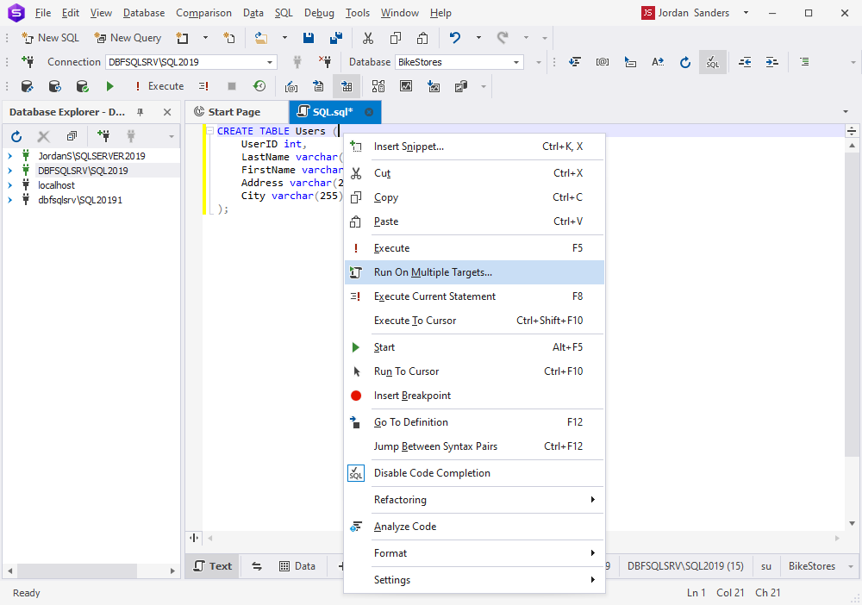Click the Decrease Indent icon

coord(745,62)
